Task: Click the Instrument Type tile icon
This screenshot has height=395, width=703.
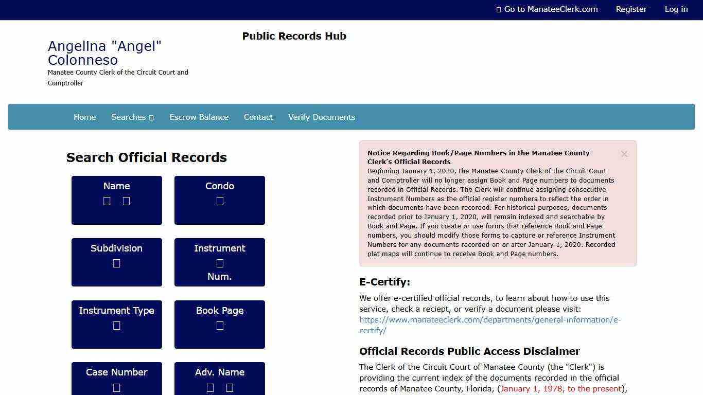Action: [116, 325]
